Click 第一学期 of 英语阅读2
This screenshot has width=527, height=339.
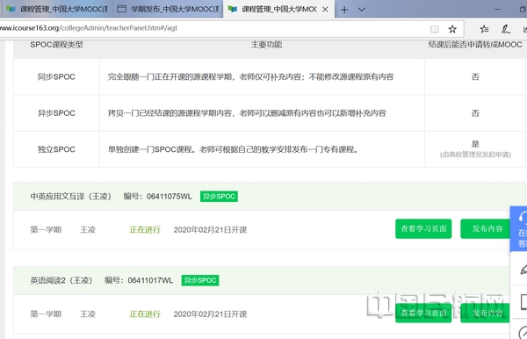[46, 314]
